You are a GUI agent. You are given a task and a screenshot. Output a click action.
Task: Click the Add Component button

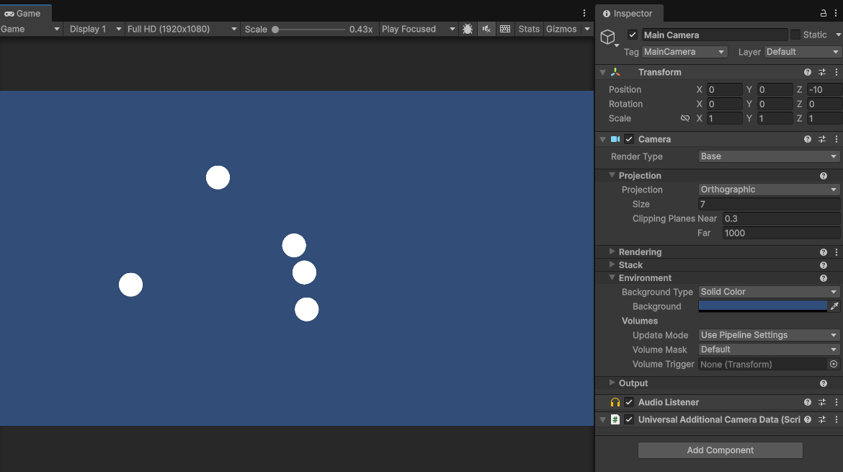(x=720, y=450)
